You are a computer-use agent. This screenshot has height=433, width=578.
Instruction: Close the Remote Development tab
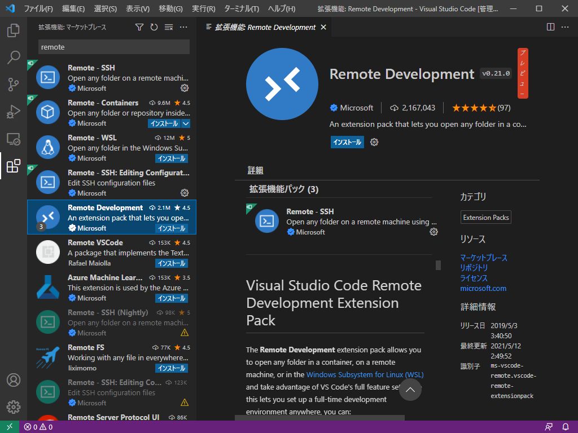[323, 27]
